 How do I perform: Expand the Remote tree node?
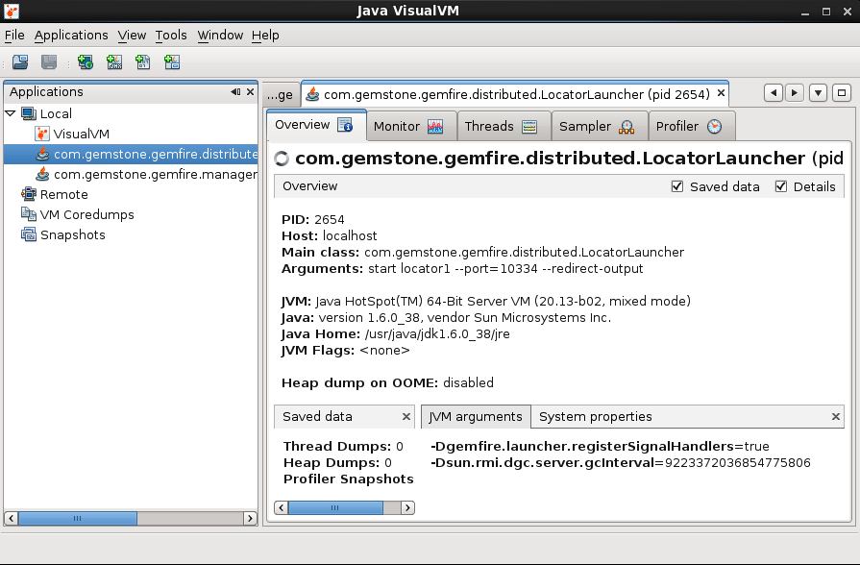(x=11, y=194)
